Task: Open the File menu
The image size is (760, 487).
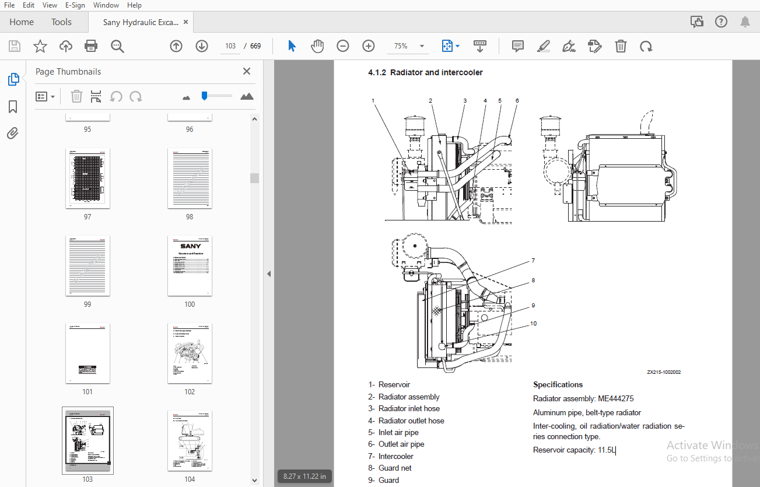Action: point(9,5)
